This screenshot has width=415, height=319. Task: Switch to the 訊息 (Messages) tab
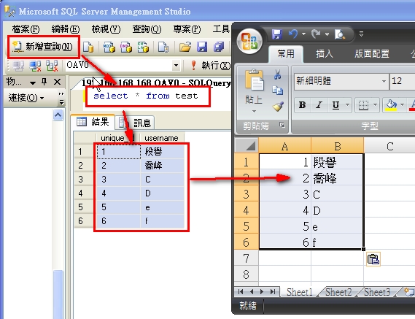click(135, 123)
